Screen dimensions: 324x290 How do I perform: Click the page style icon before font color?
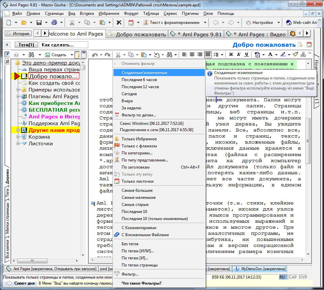257,55
